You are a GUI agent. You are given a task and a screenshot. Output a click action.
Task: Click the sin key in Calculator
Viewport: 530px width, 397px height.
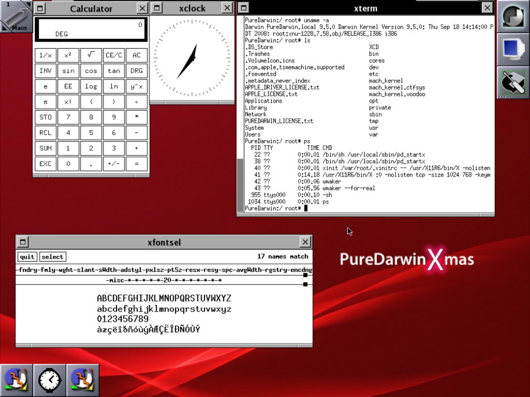pos(68,70)
